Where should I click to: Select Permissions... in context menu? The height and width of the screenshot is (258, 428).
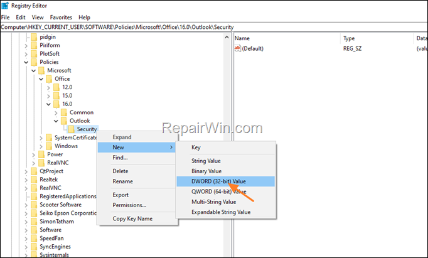point(136,205)
